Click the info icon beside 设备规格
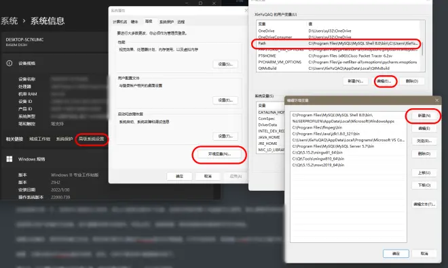 (x=9, y=63)
